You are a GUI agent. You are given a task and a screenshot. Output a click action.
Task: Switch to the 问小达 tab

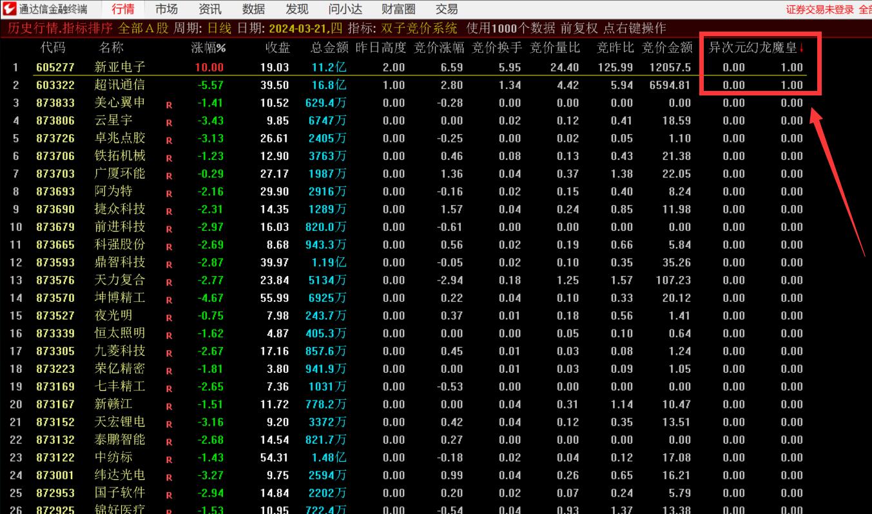tap(345, 9)
